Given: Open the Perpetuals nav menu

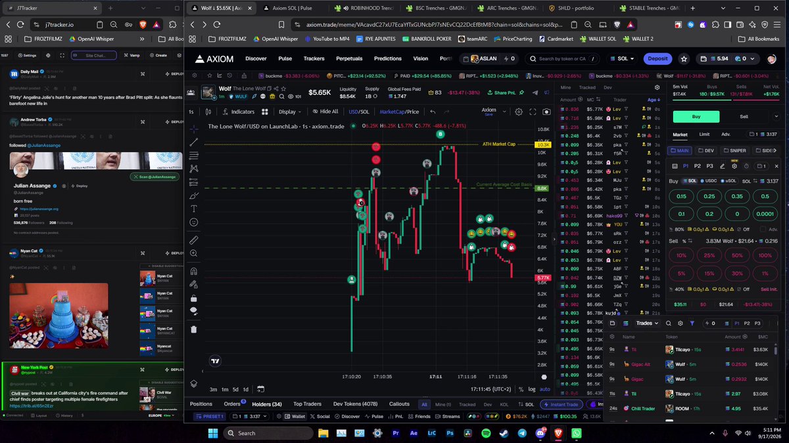Looking at the screenshot, I should click(x=349, y=58).
